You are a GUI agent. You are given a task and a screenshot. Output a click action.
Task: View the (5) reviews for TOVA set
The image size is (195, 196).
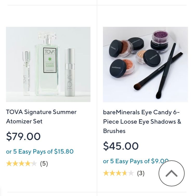click(44, 163)
